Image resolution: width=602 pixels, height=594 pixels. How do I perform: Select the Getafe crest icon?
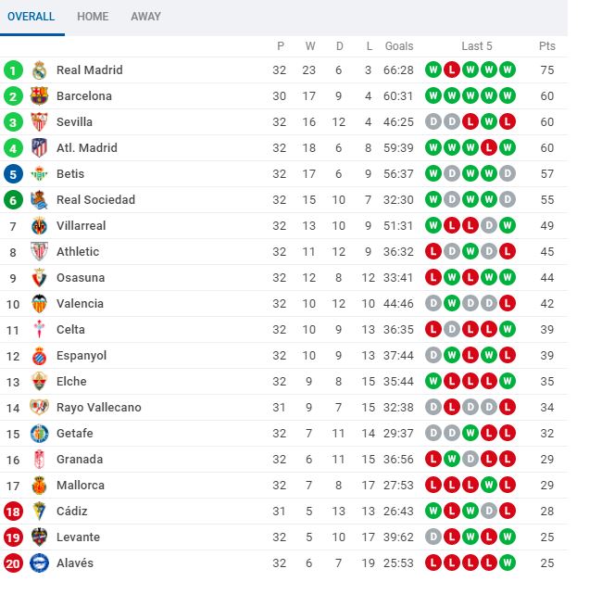pyautogui.click(x=39, y=434)
